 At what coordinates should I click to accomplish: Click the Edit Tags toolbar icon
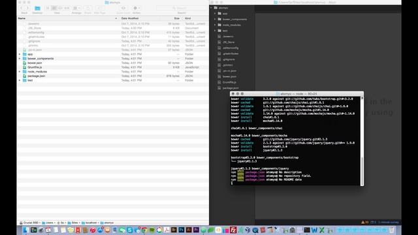coord(100,8)
